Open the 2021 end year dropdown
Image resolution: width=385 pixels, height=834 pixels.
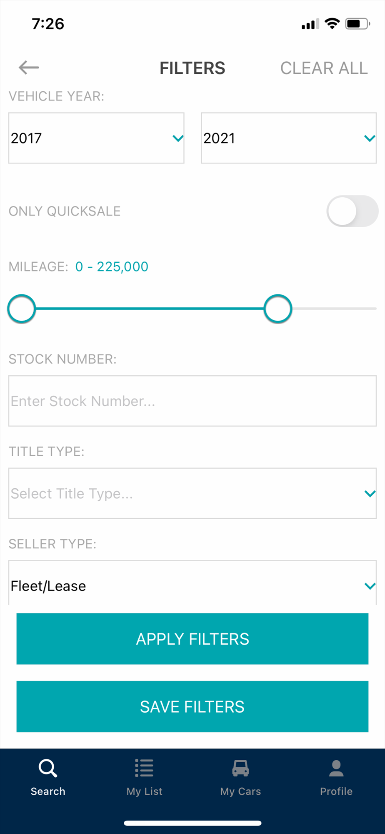(x=288, y=138)
